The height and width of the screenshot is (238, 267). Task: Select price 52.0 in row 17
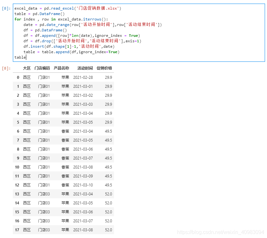tap(108, 230)
